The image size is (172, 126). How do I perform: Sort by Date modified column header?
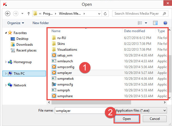[x=134, y=31]
